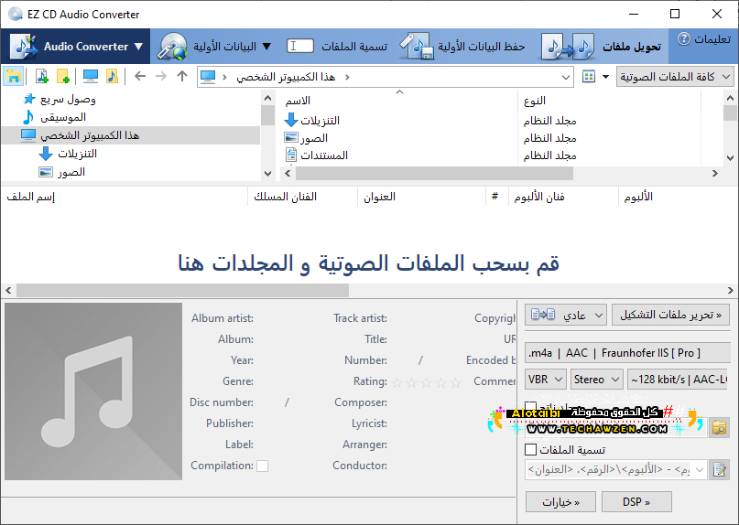Click computer icon in address bar
739x525 pixels.
(208, 76)
